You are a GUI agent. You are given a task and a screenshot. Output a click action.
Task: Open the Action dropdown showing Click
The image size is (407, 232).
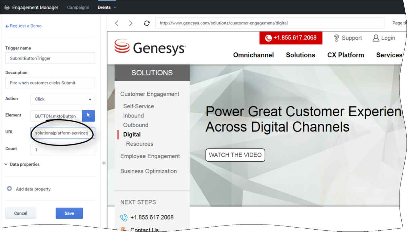63,99
